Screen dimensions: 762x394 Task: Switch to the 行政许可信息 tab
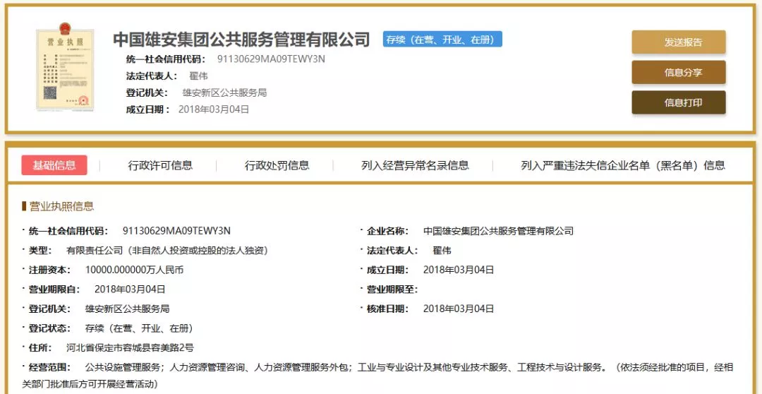point(160,165)
